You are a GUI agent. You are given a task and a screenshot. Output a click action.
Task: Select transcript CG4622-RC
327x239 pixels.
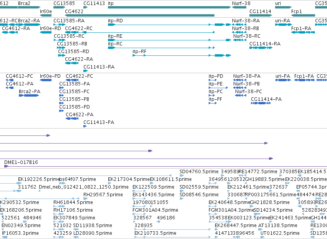click(x=140, y=32)
